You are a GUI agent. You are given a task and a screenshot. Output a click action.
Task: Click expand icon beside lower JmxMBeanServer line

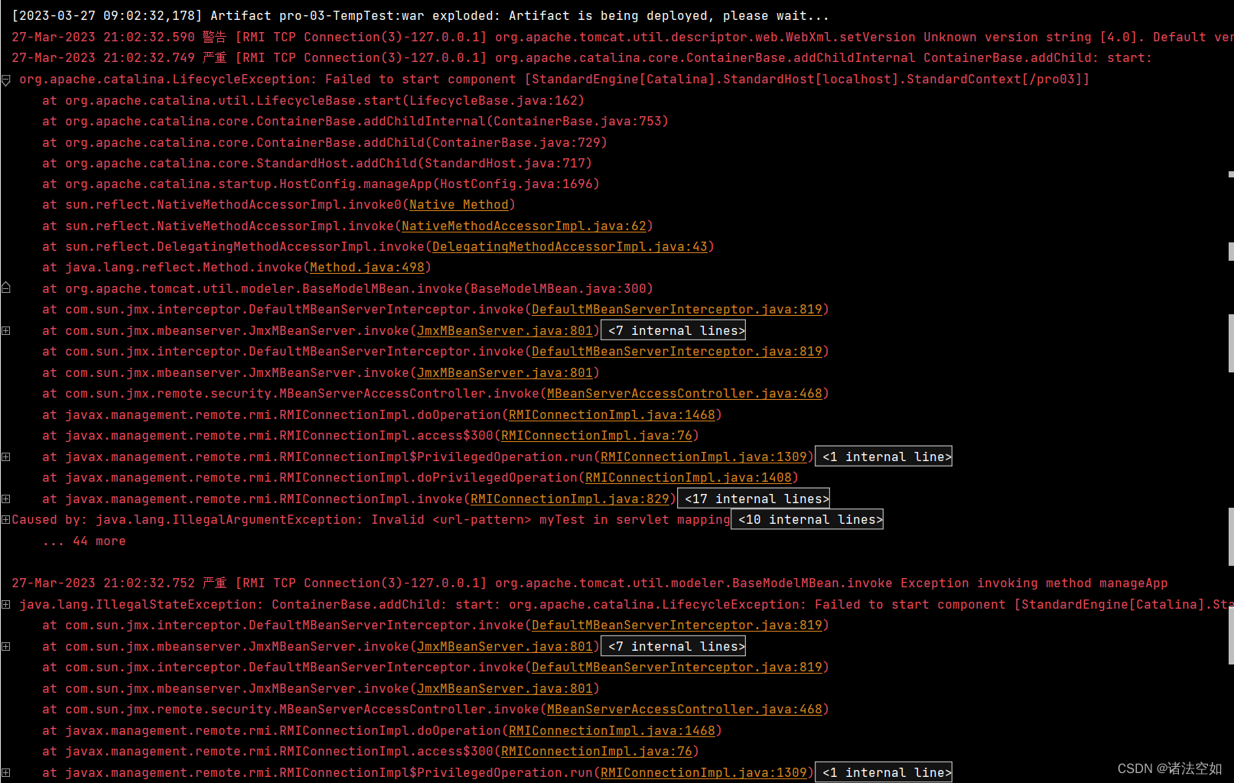pyautogui.click(x=5, y=646)
